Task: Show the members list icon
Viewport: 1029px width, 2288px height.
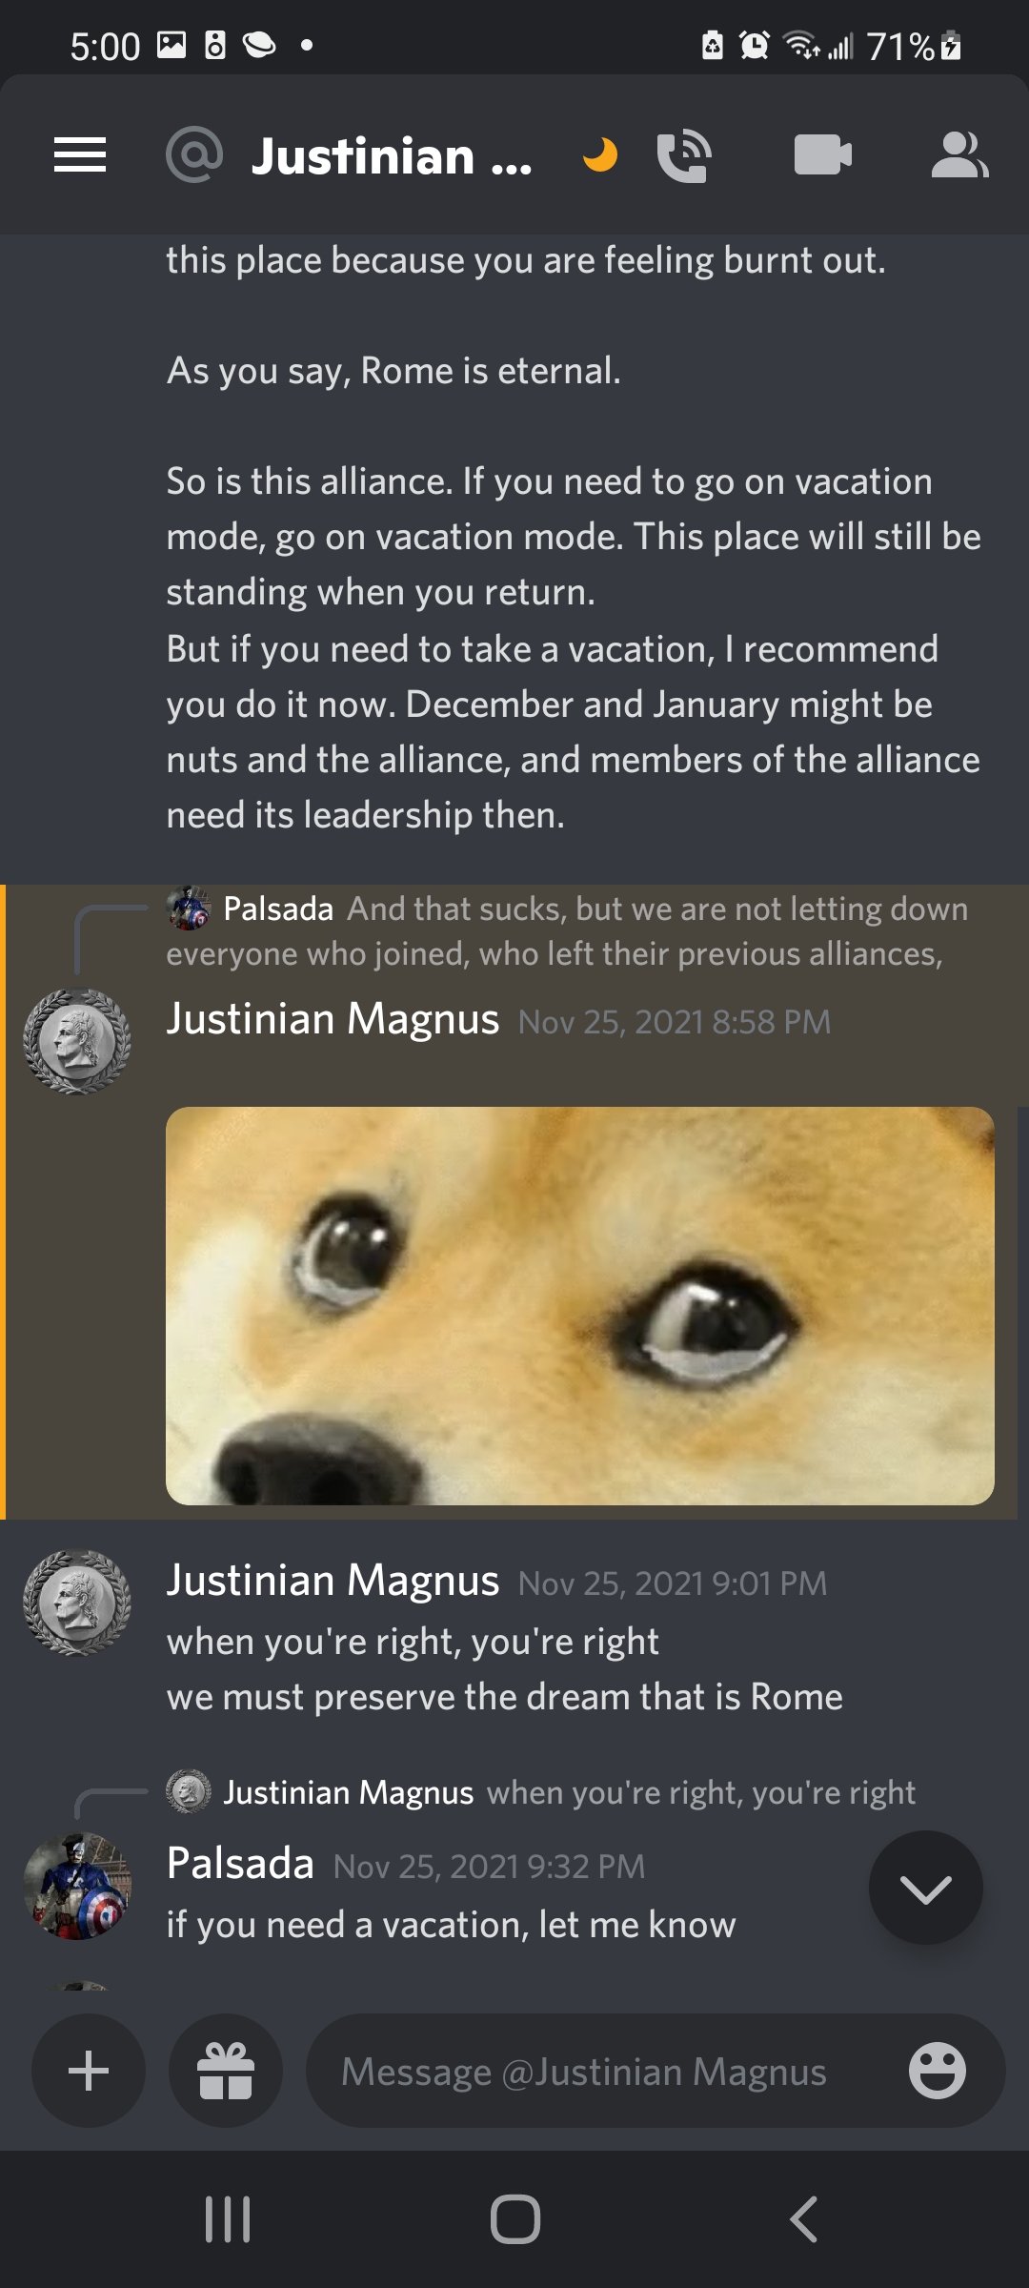Action: coord(959,154)
